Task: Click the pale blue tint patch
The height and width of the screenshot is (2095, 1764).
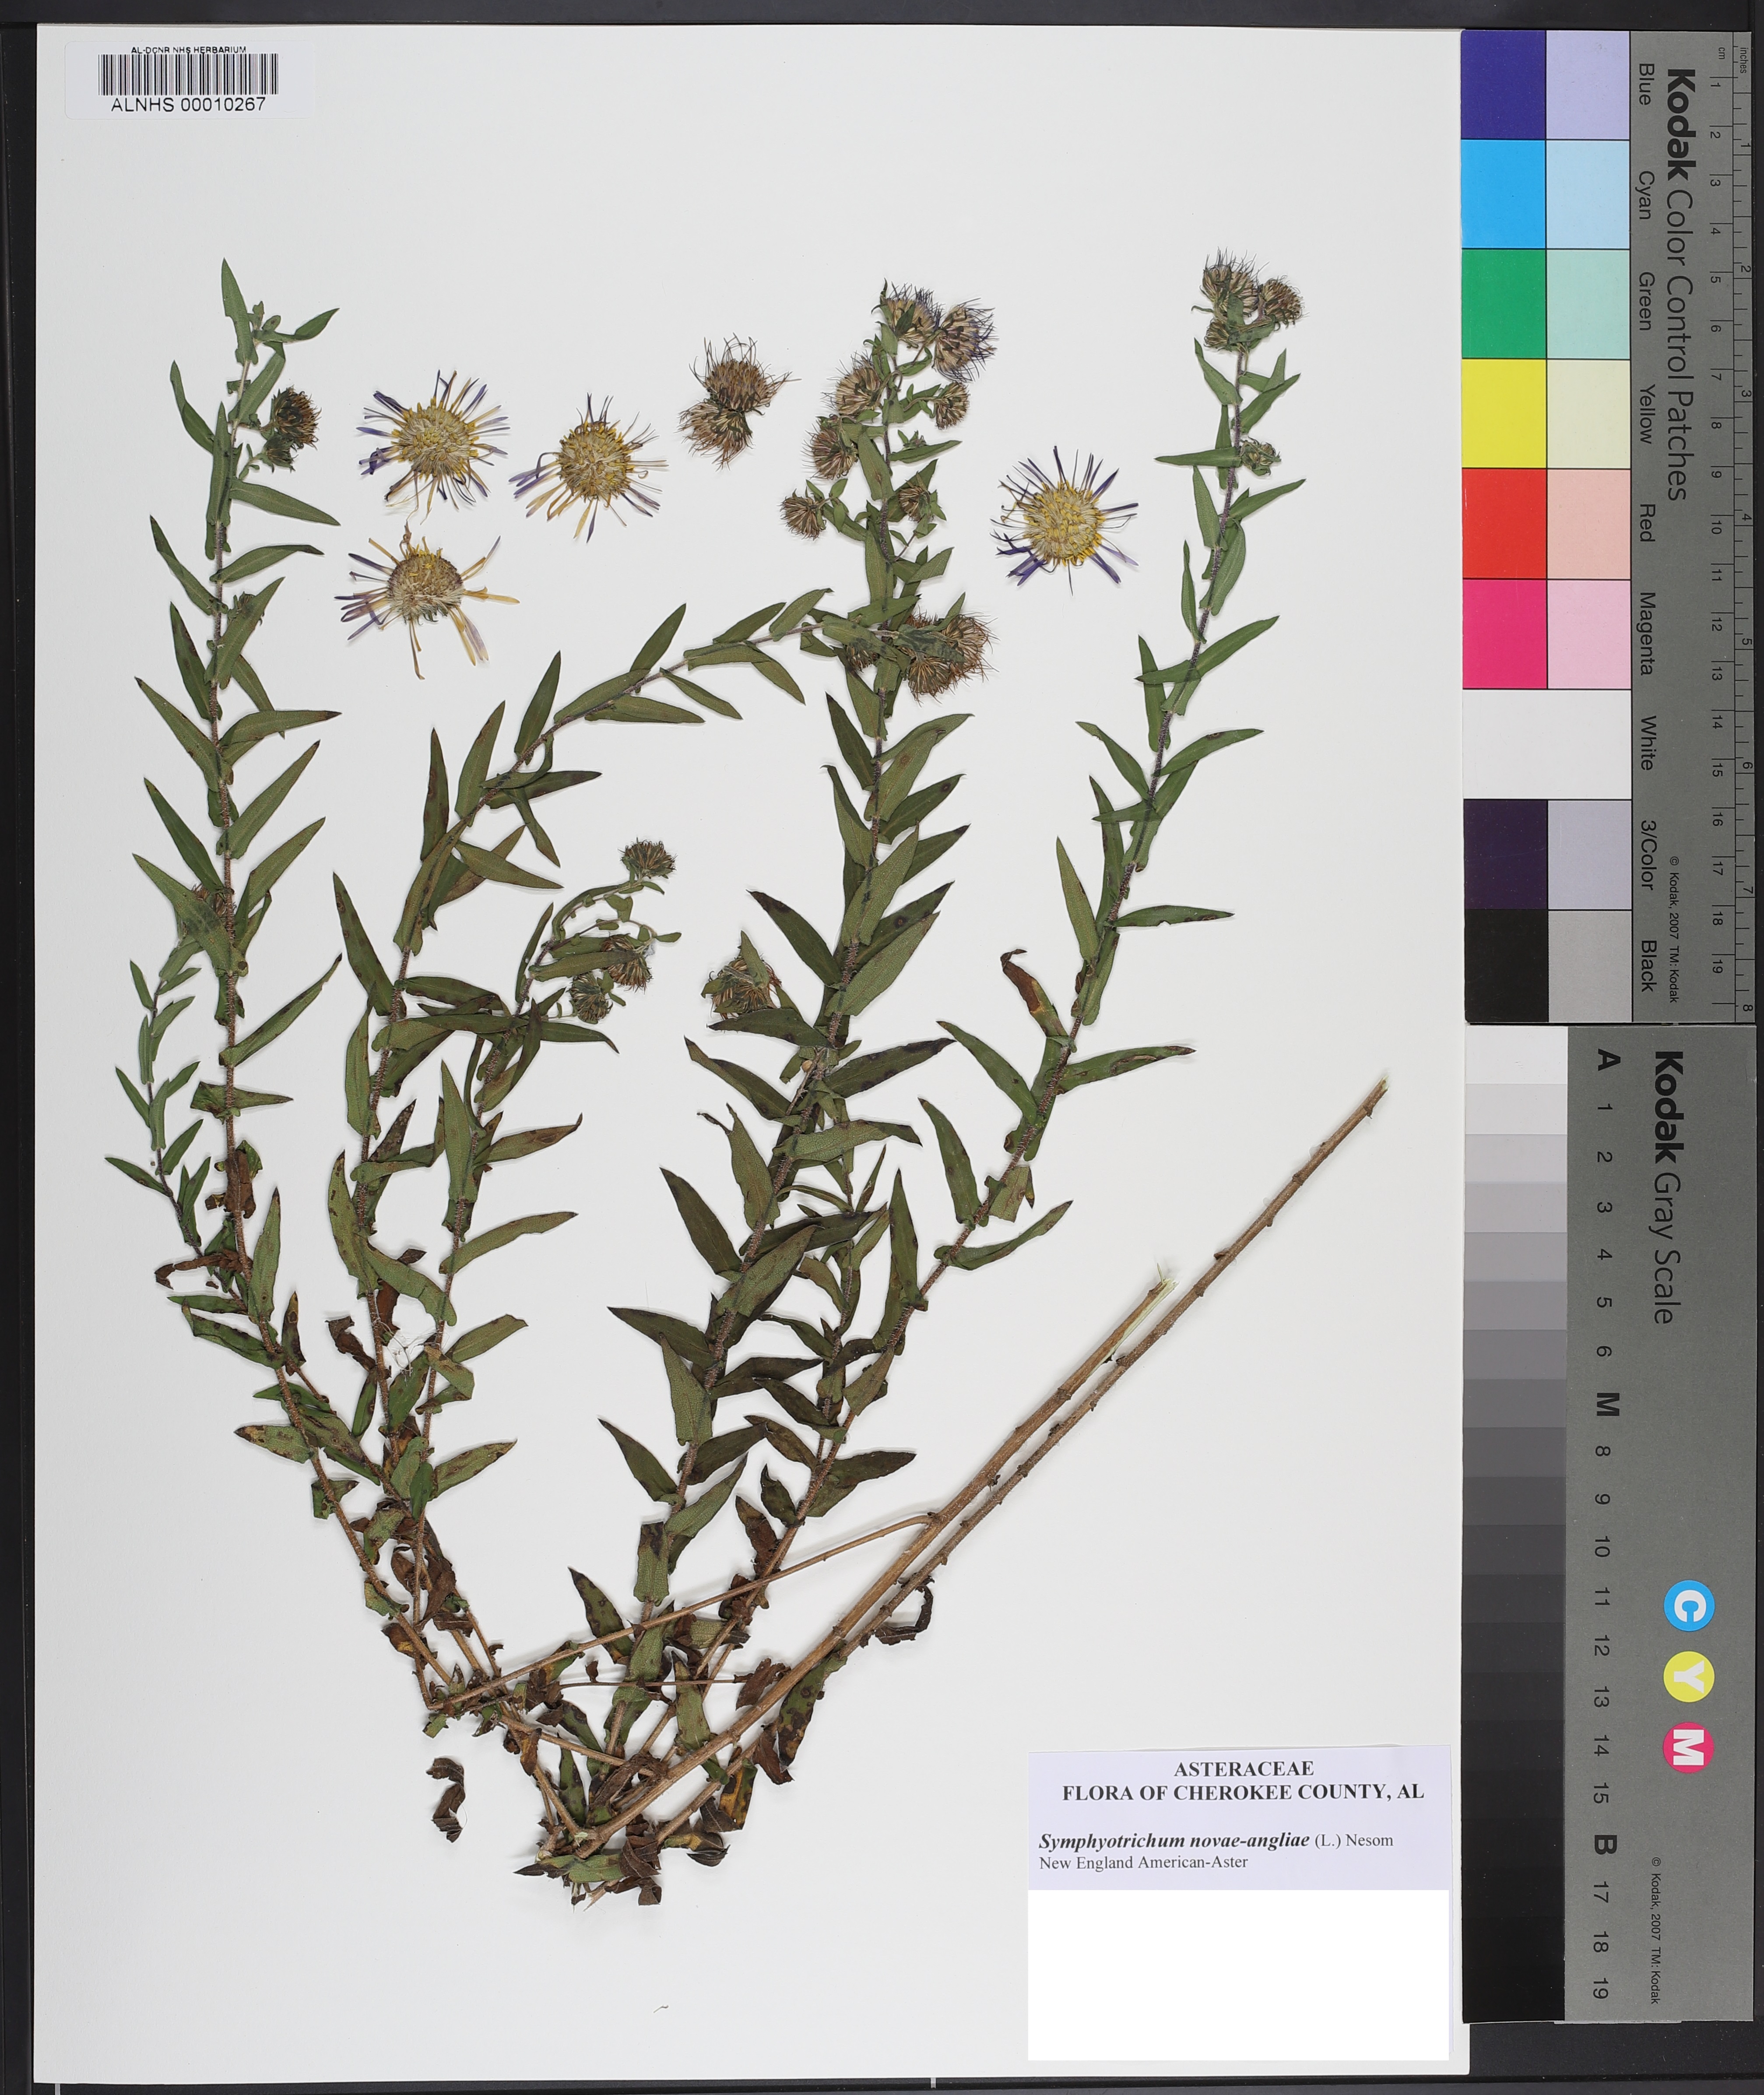Action: [x=1588, y=84]
